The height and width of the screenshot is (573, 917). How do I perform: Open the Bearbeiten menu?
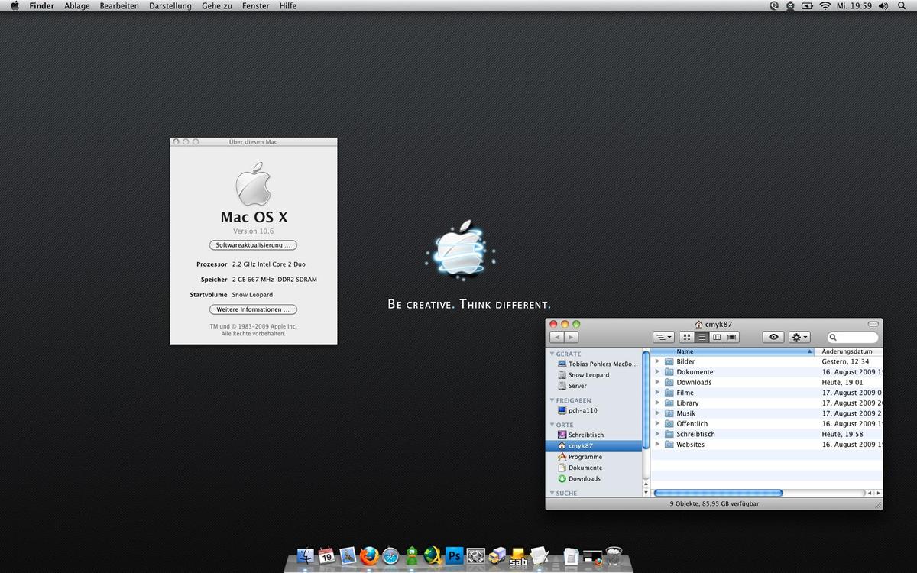119,5
